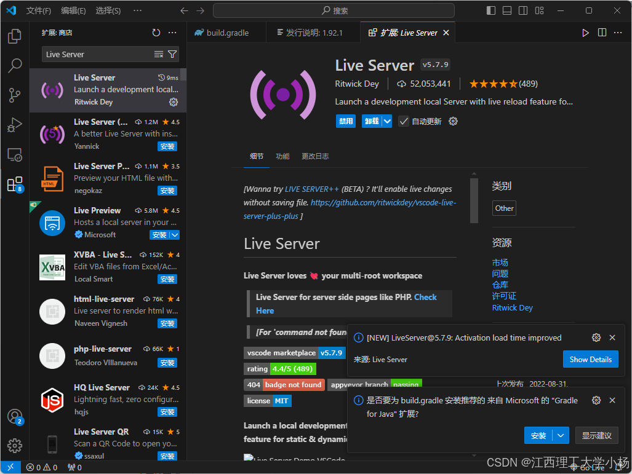Image resolution: width=632 pixels, height=474 pixels.
Task: Open the Accounts menu icon
Action: click(15, 416)
